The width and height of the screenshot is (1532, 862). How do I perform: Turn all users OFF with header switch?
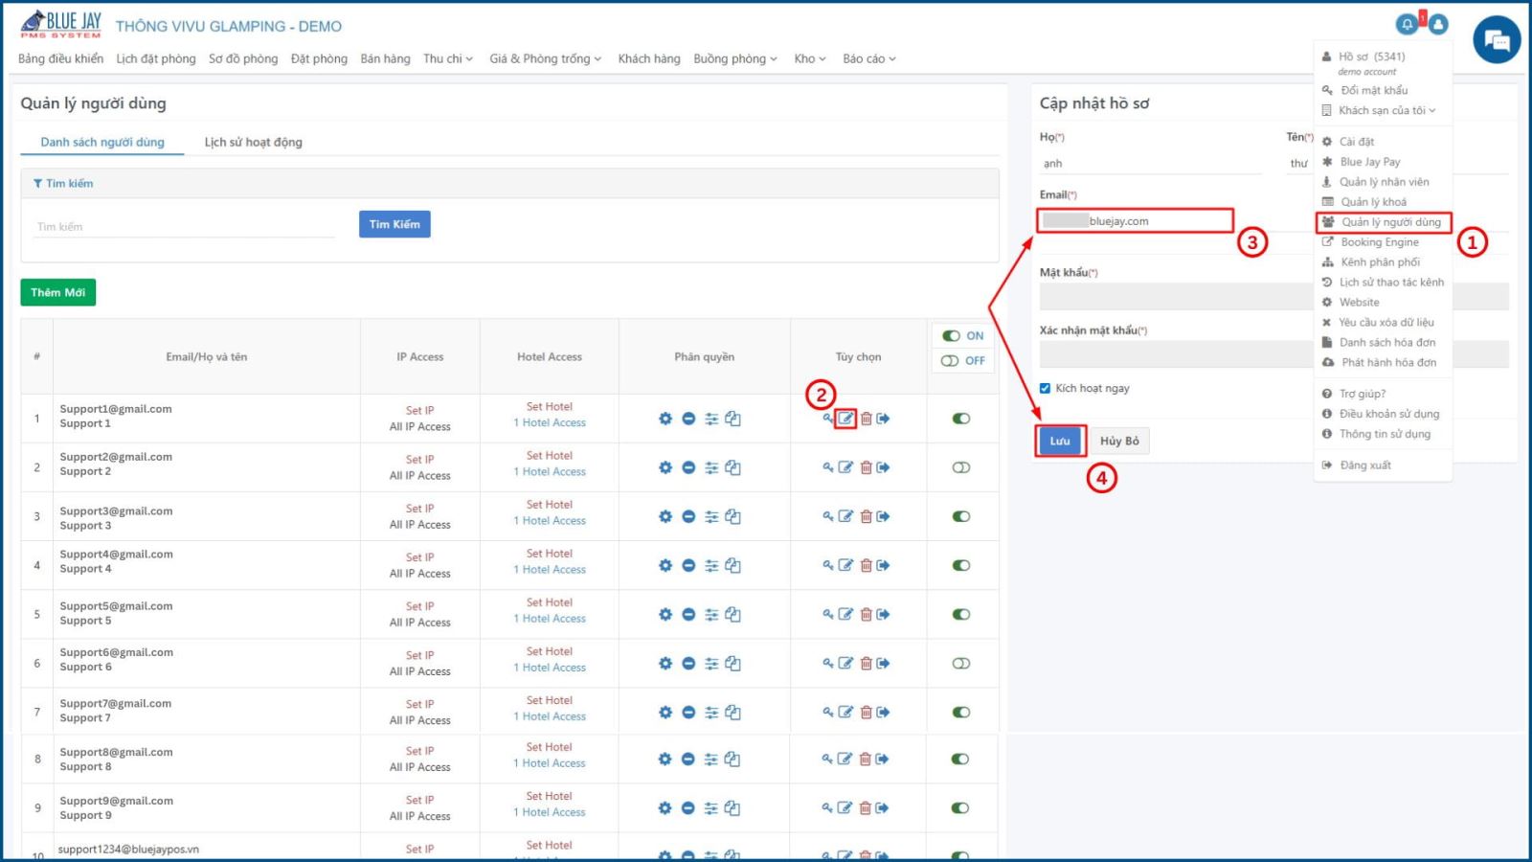tap(950, 361)
